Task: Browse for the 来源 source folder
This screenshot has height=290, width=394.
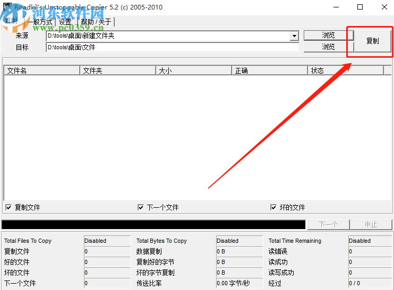Action: (x=328, y=35)
